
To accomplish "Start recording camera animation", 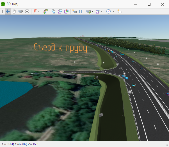I will click(74, 12).
